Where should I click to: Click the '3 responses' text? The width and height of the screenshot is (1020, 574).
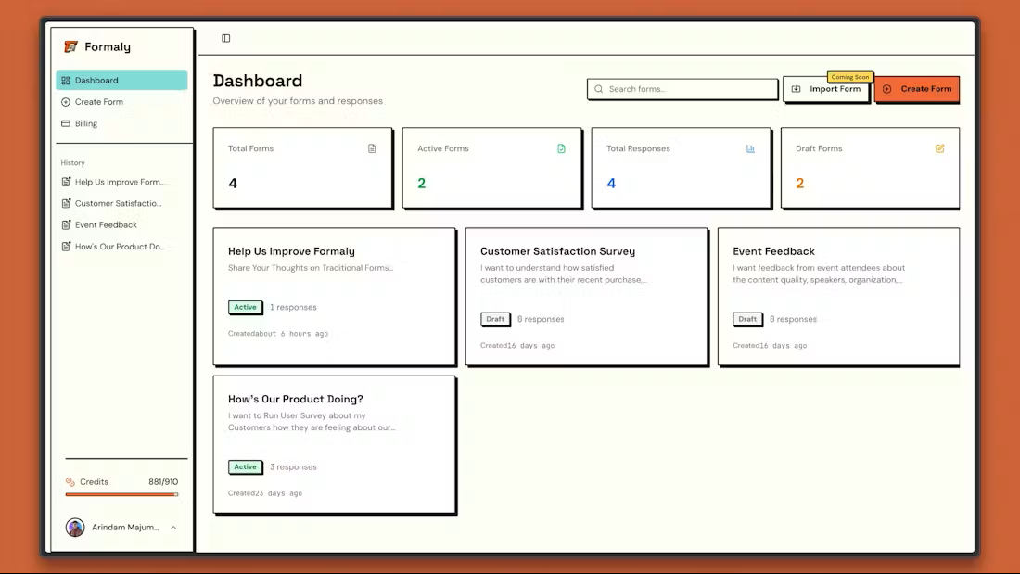pos(293,466)
